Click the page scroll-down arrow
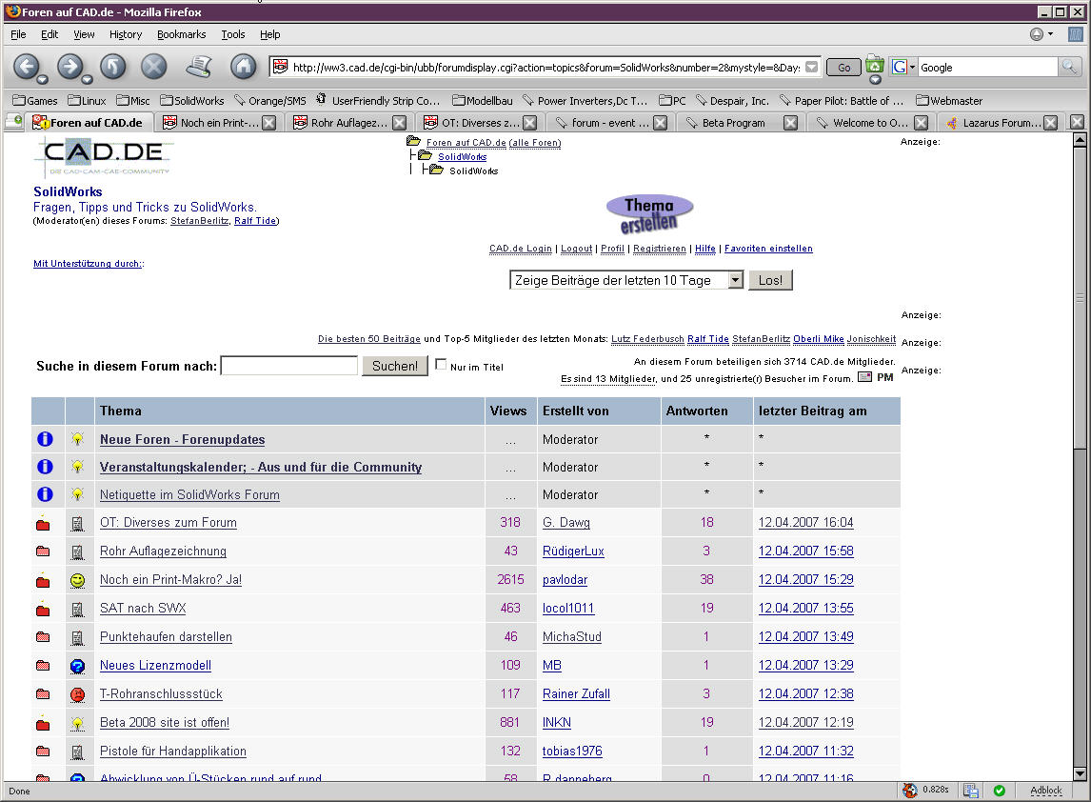This screenshot has height=802, width=1091. (x=1080, y=772)
